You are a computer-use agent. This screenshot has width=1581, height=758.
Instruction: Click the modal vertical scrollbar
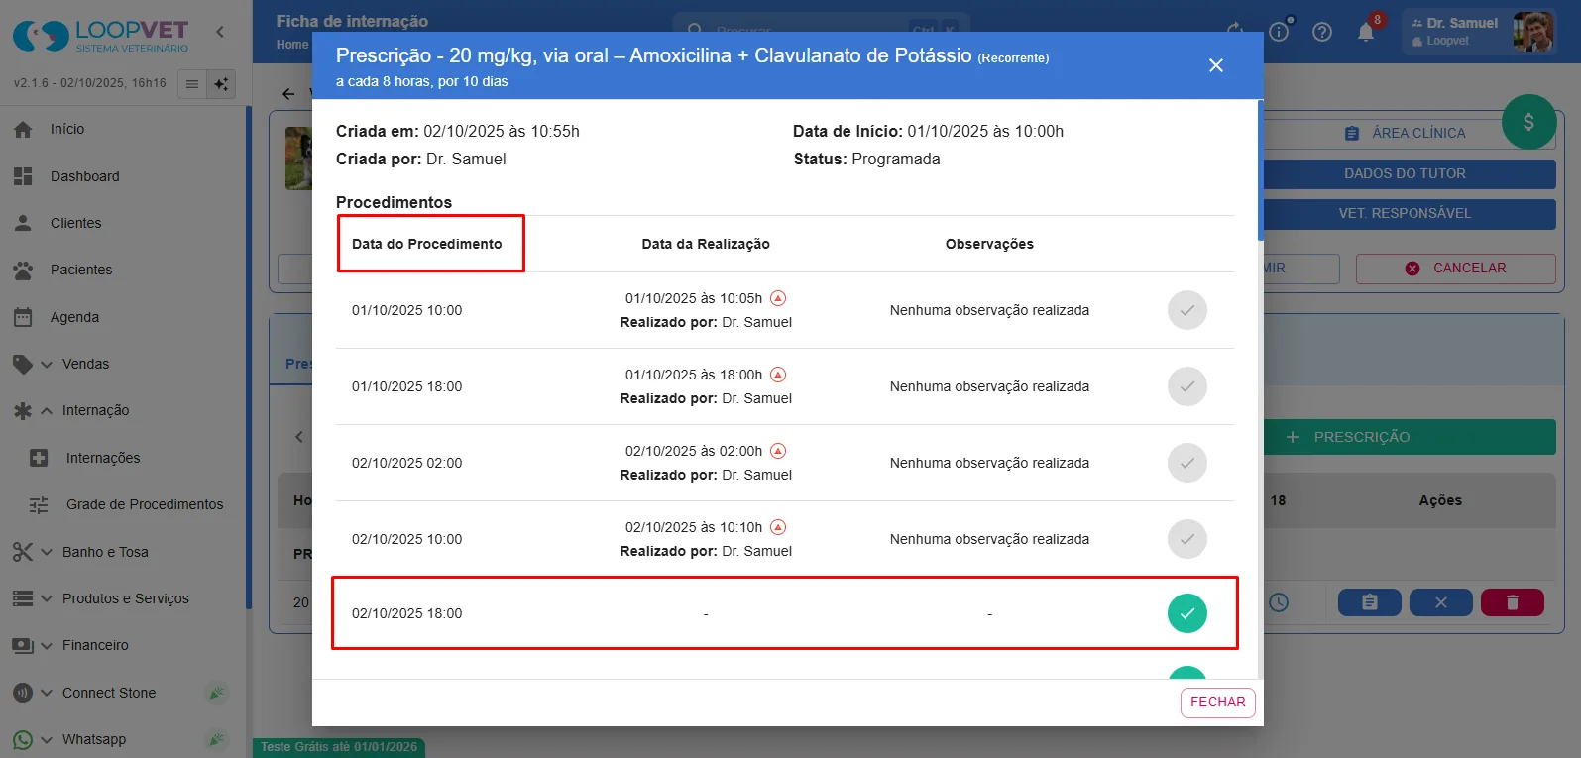click(1260, 169)
